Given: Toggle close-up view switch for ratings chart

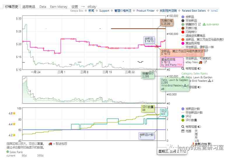Looking at the screenshot, I should [199, 127].
